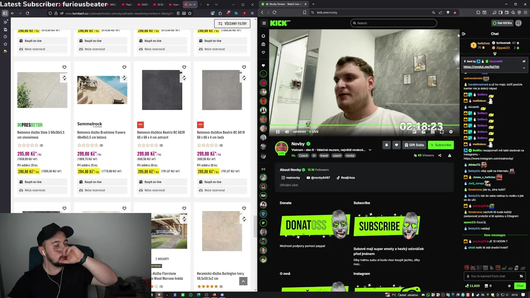Viewport: 530px width, 298px height.
Task: Focus the Kick search field
Action: pos(393,23)
